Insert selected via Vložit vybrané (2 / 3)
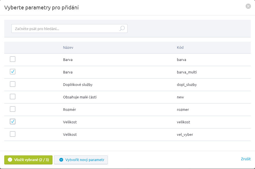This screenshot has height=169, width=255. coord(28,160)
